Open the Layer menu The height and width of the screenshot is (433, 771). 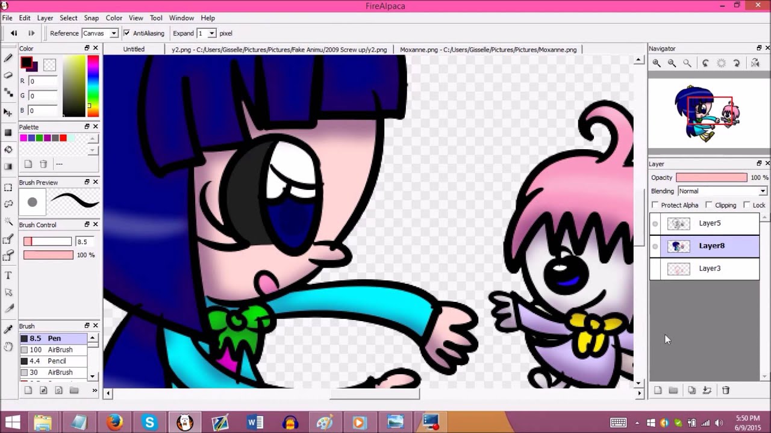tap(45, 18)
